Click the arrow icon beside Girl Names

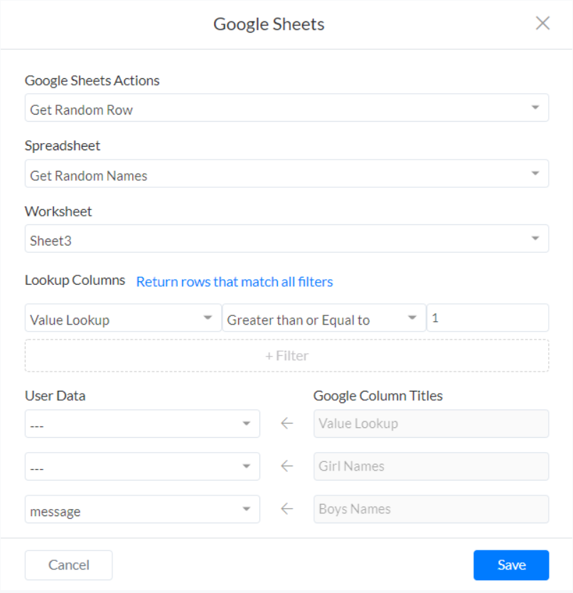click(286, 466)
